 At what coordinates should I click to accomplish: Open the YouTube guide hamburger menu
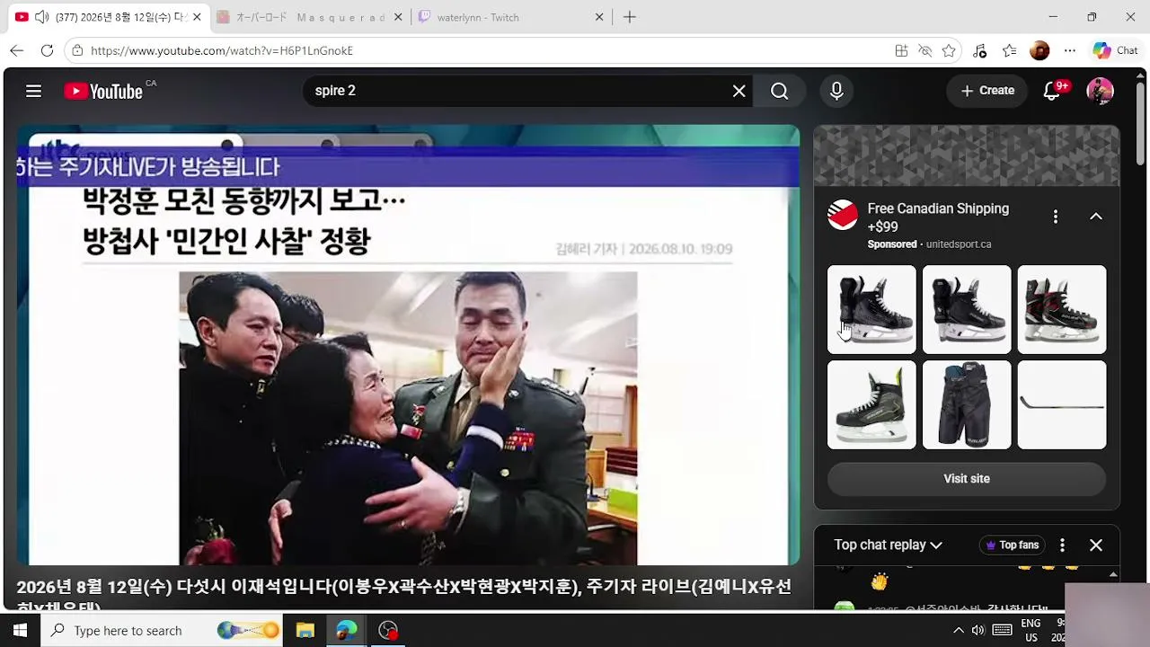[x=33, y=91]
